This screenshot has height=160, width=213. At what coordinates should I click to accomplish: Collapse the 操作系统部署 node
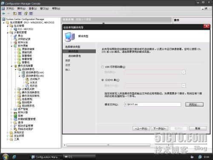click(x=12, y=66)
